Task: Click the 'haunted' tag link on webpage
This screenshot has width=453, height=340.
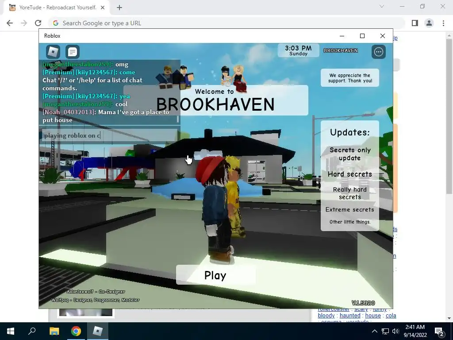Action: click(x=350, y=315)
